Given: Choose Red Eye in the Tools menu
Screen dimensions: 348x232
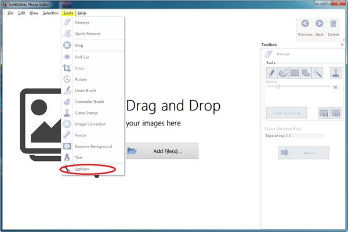Looking at the screenshot, I should tap(93, 57).
